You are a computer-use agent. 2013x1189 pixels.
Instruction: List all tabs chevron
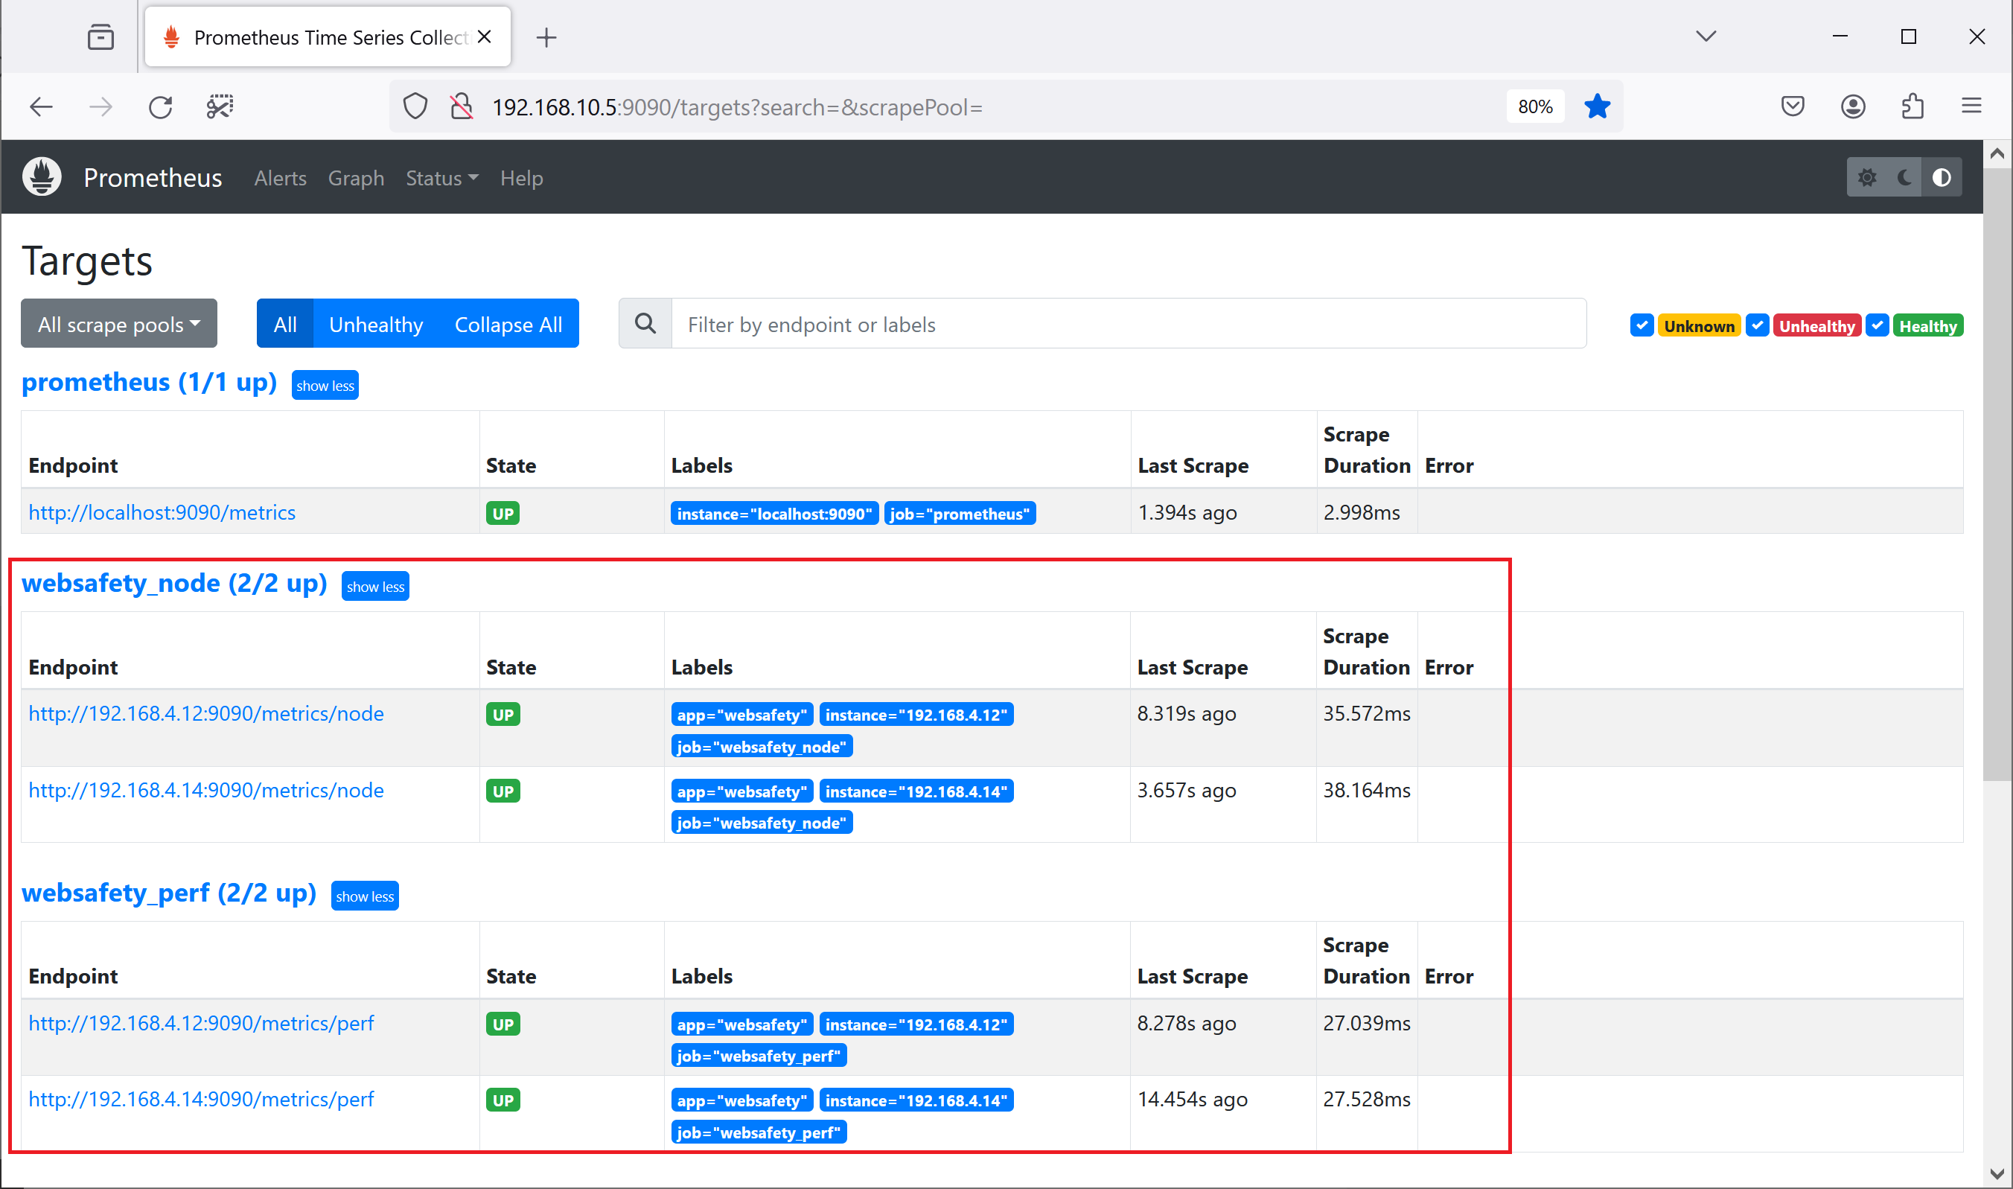pos(1706,36)
